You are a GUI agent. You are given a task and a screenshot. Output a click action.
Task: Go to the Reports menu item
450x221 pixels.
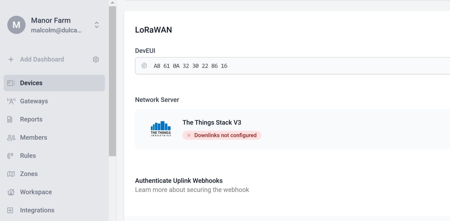31,120
